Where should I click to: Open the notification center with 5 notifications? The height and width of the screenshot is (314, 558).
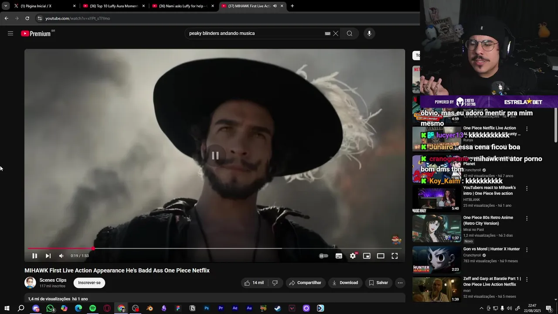point(549,308)
